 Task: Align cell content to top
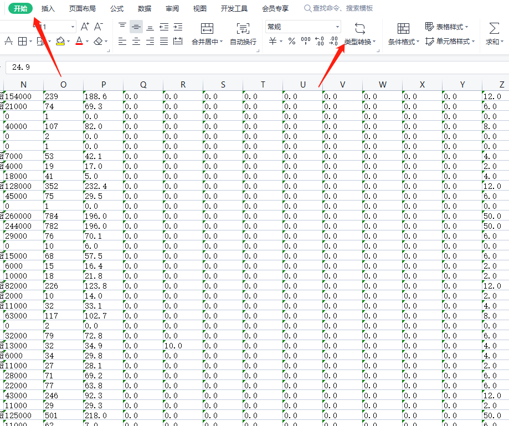(122, 27)
